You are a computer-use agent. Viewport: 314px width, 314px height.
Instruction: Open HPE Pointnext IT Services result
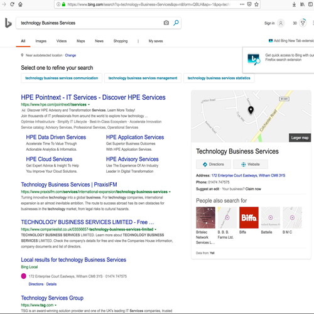coord(93,97)
